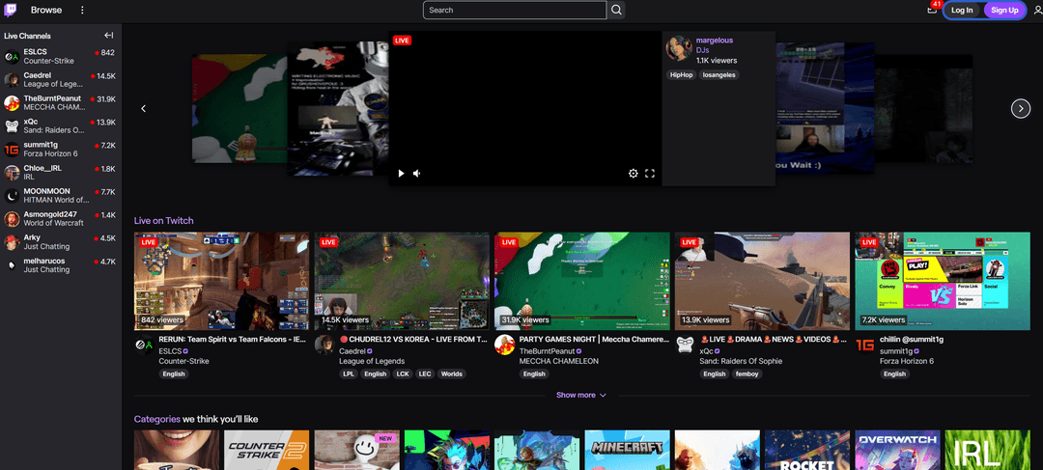Click margelous channel avatar
1043x470 pixels.
(679, 48)
